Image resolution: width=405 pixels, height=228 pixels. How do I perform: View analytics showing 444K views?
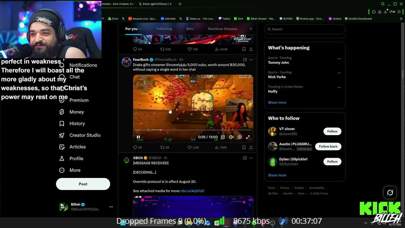(x=221, y=49)
